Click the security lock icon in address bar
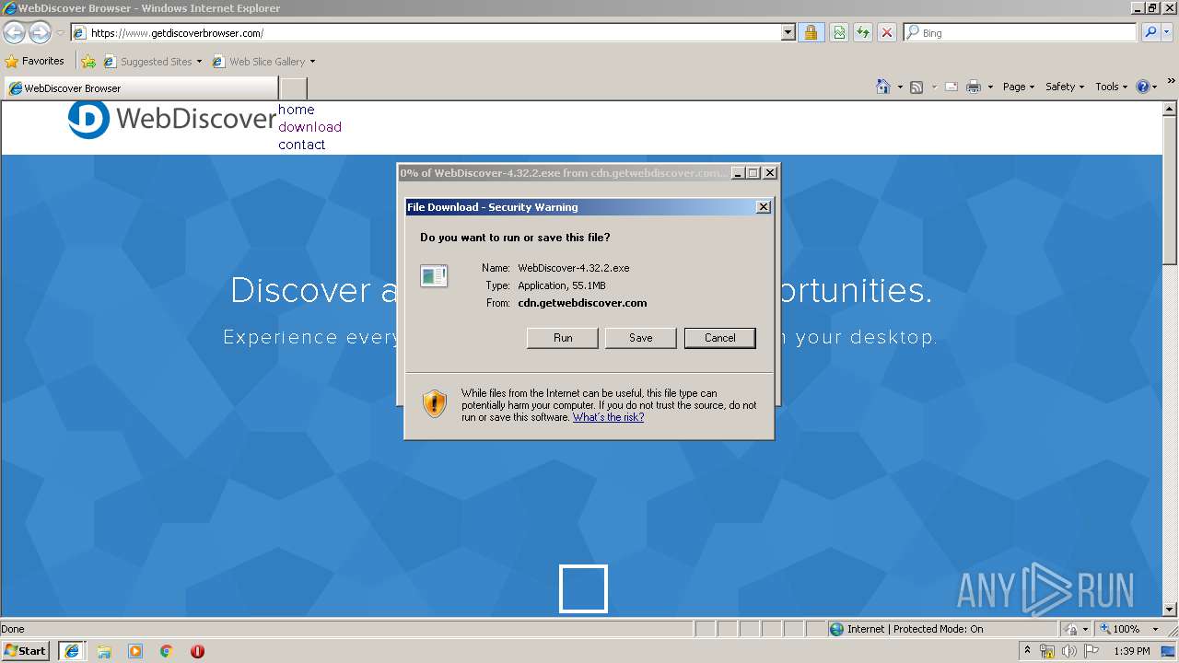Screen dimensions: 1179x663 [811, 32]
